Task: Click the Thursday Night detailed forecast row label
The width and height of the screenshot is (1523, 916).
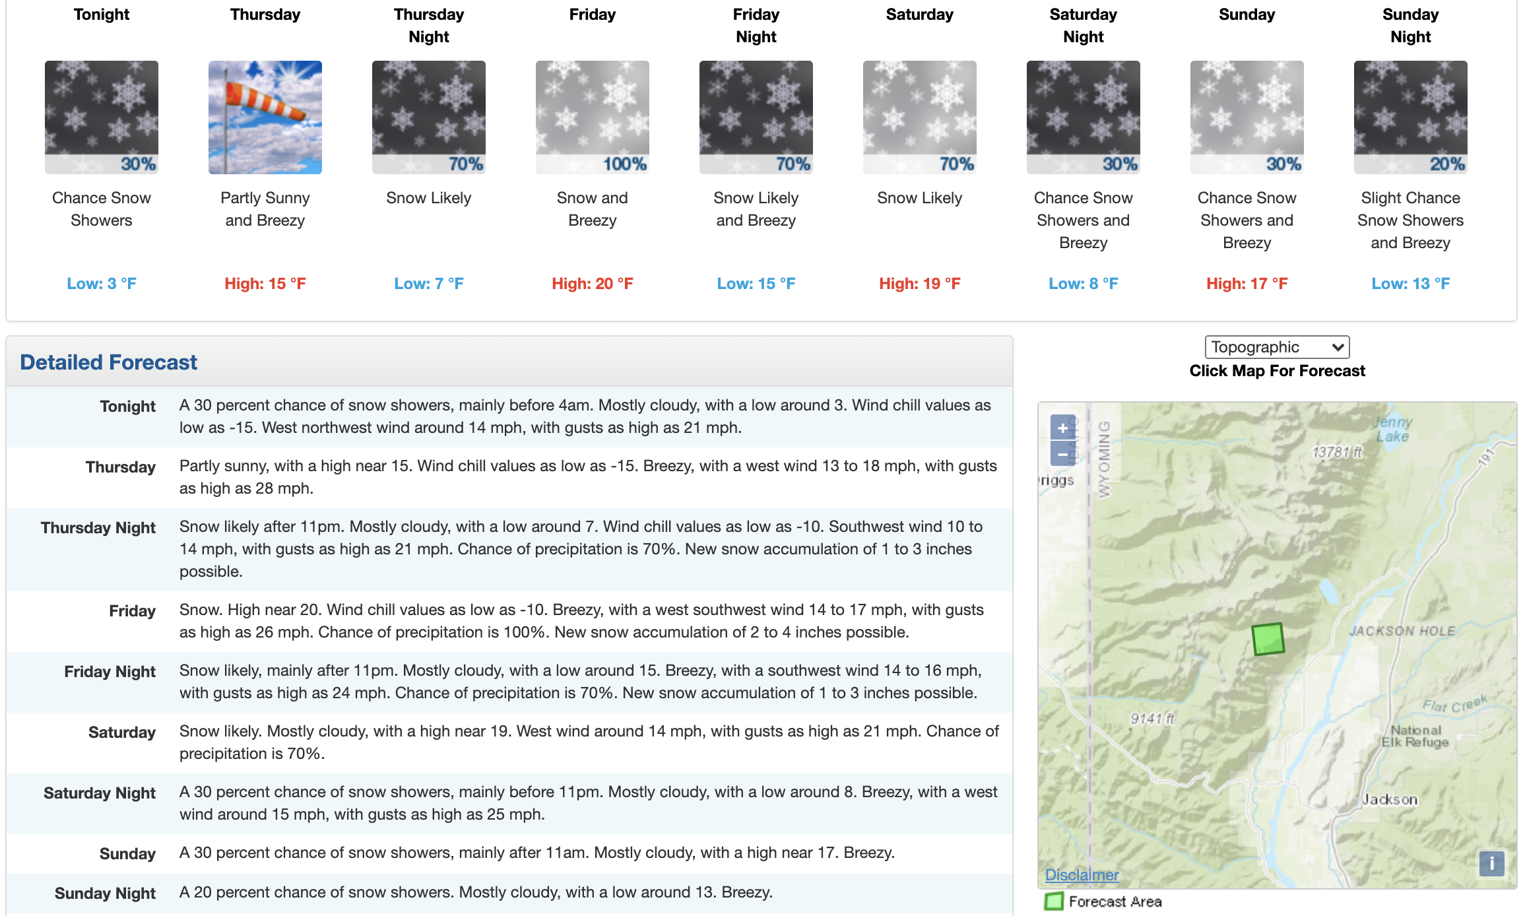Action: [98, 528]
